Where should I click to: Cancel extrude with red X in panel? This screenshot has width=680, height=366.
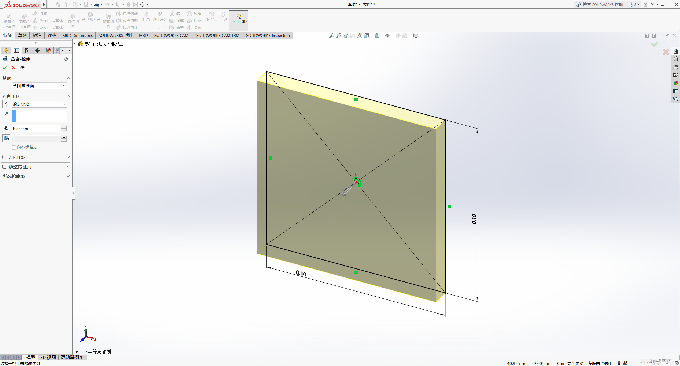point(14,68)
